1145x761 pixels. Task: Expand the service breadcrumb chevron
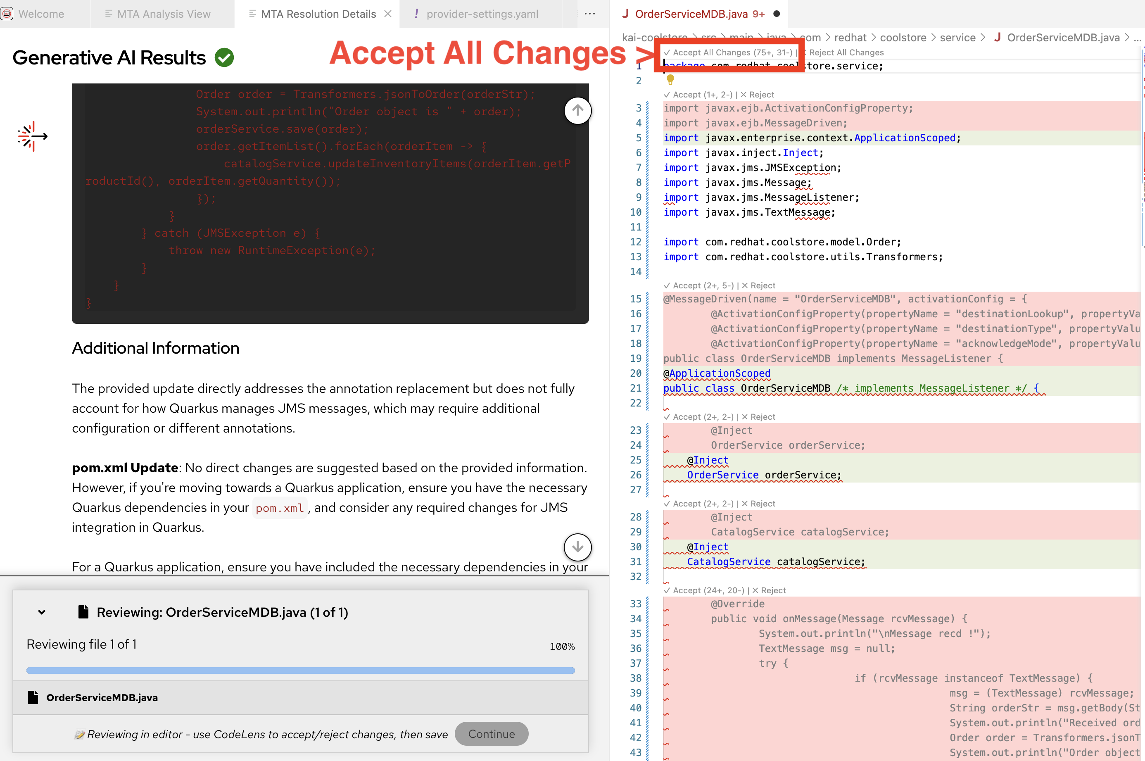[983, 37]
